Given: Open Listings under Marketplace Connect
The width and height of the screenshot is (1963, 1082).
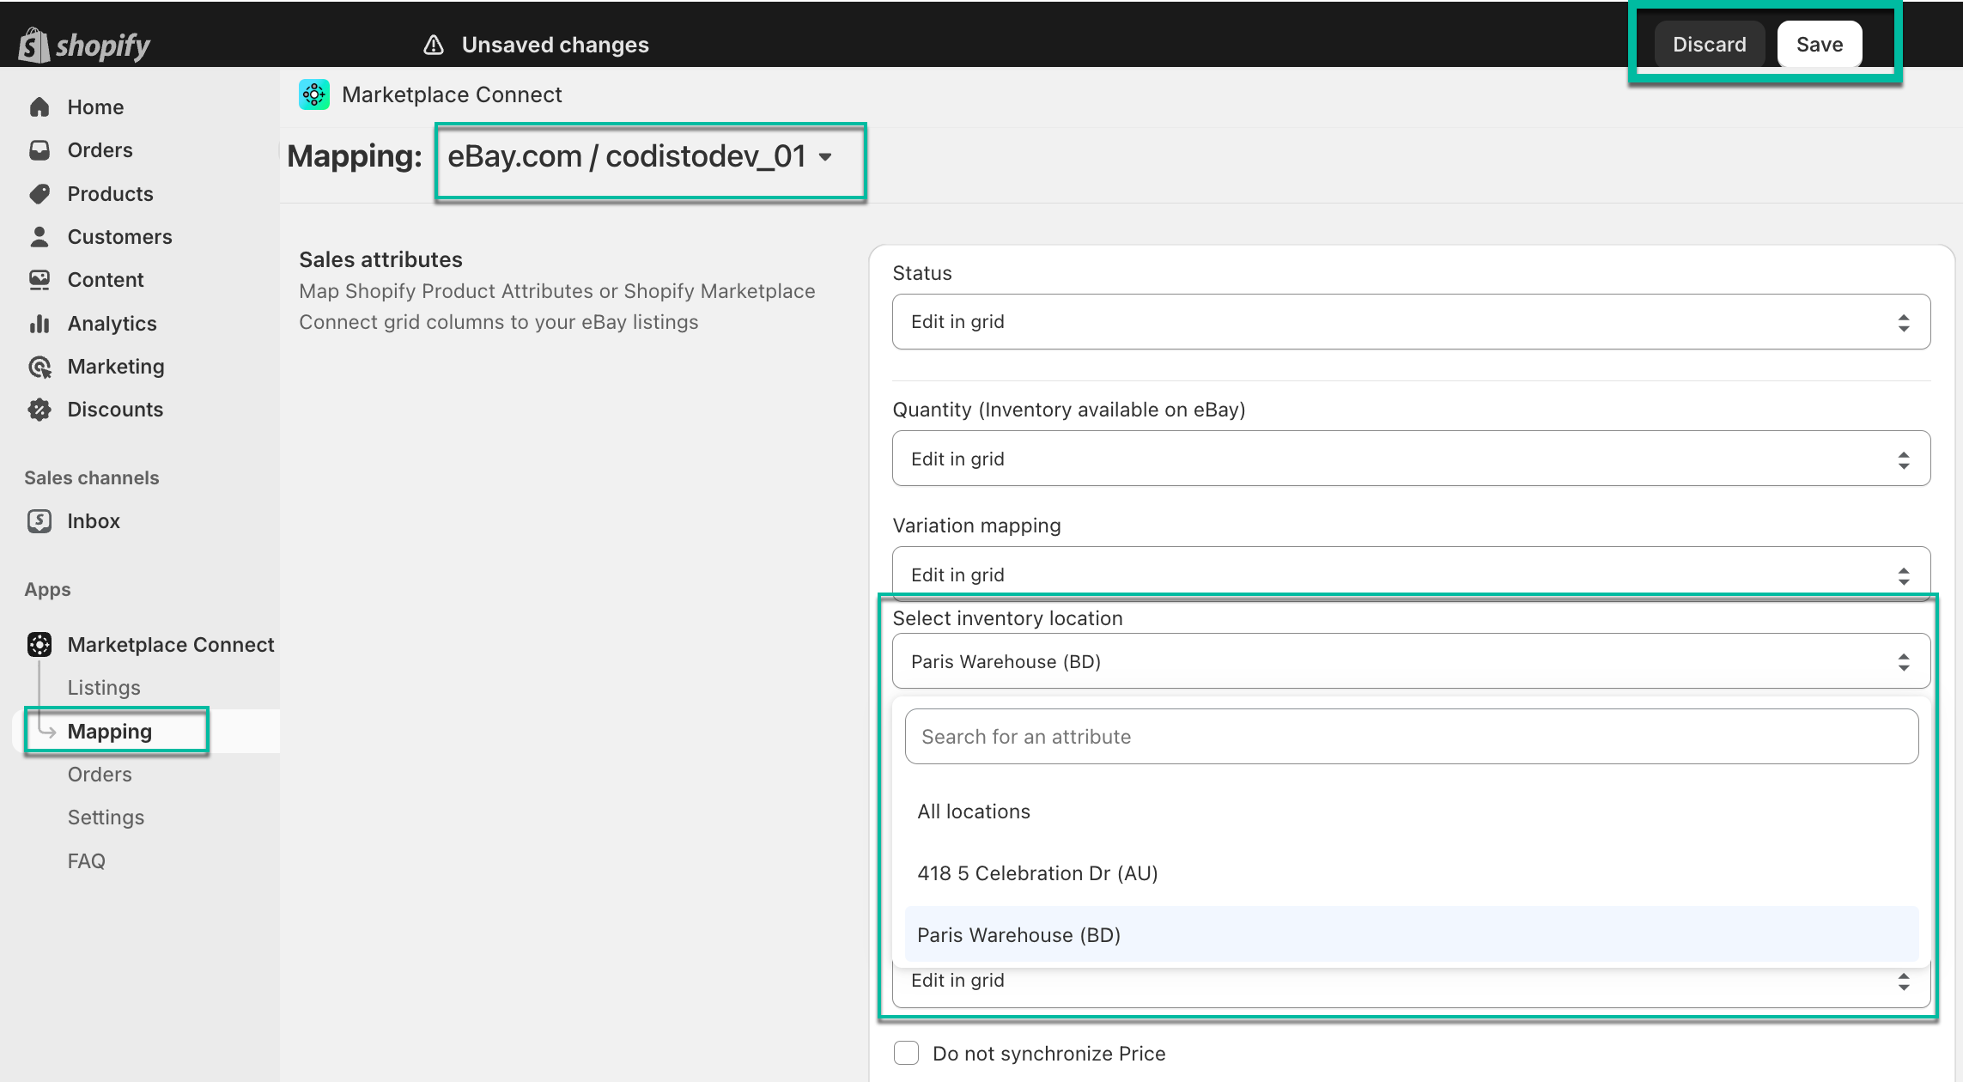Looking at the screenshot, I should point(104,688).
